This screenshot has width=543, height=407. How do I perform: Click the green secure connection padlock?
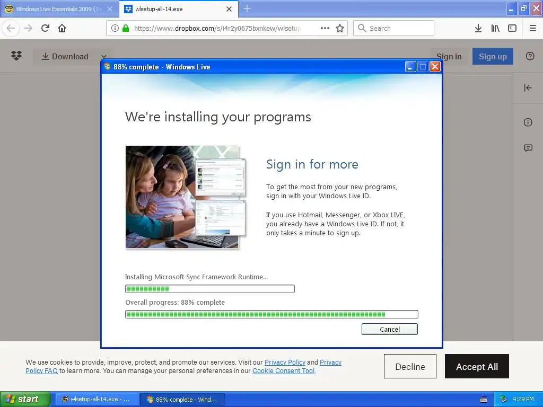click(126, 28)
